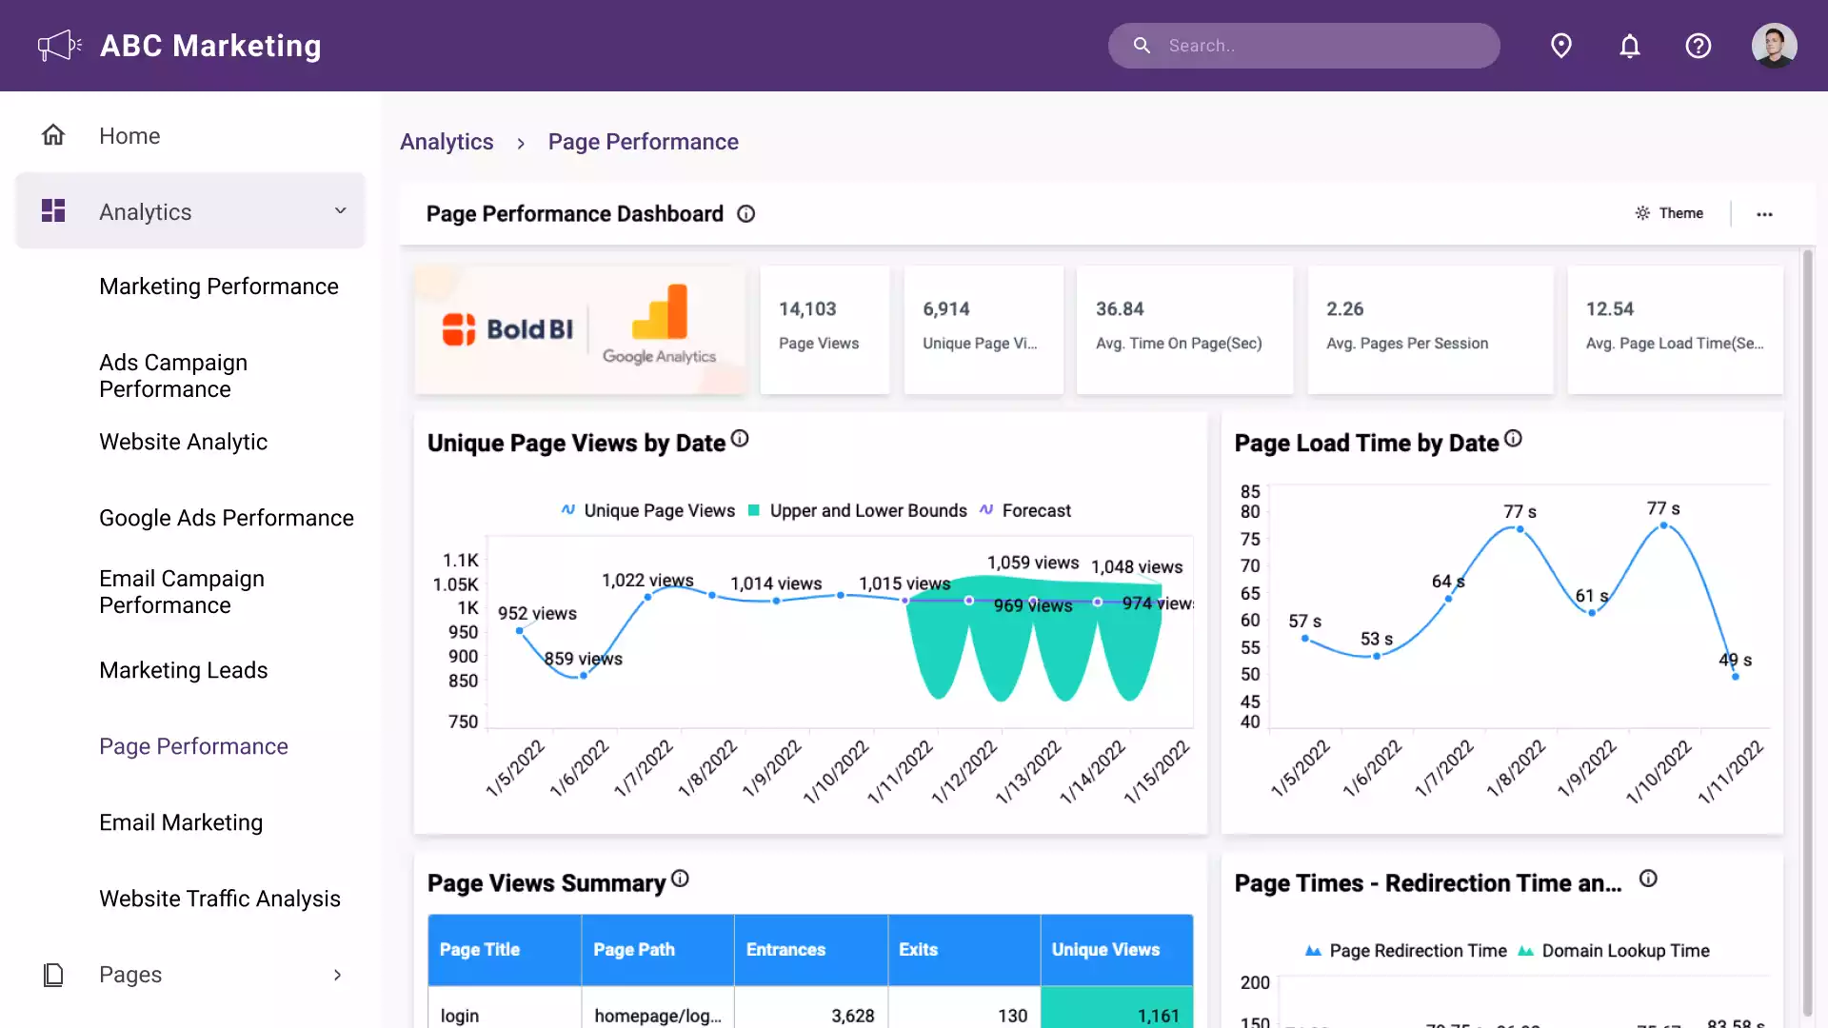Image resolution: width=1828 pixels, height=1028 pixels.
Task: Click the location pin icon in header
Action: point(1561,46)
